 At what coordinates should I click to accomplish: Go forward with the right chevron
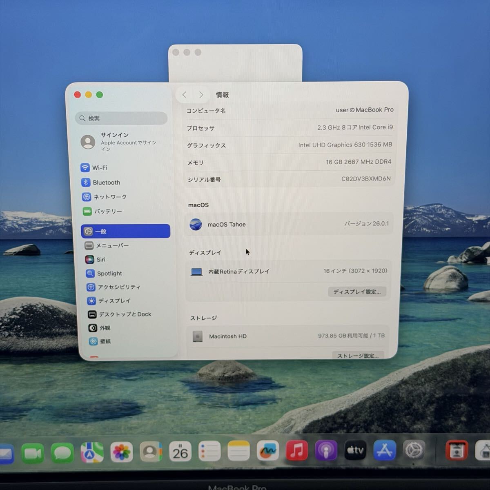pyautogui.click(x=201, y=95)
